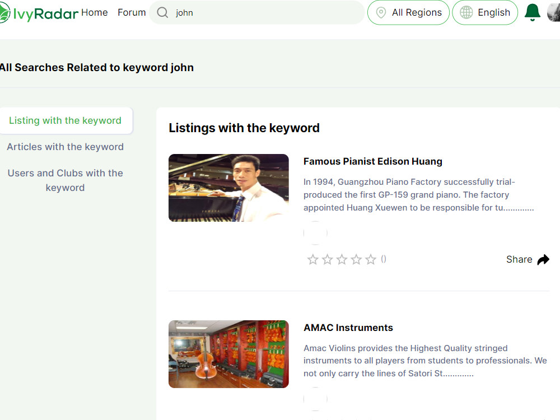Click the empty rating count beside Edison Huang stars
This screenshot has height=420, width=560.
383,259
